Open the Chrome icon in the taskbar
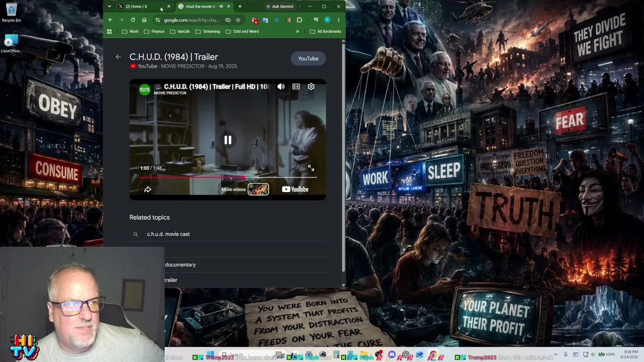Image resolution: width=644 pixels, height=362 pixels. 433,355
